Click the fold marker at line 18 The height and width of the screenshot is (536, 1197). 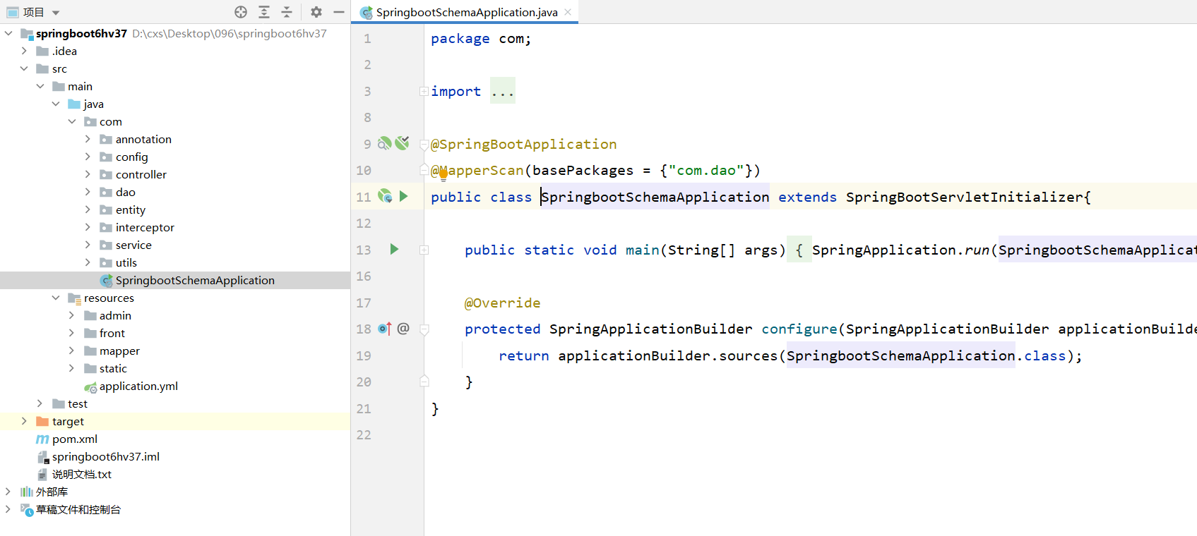[424, 329]
